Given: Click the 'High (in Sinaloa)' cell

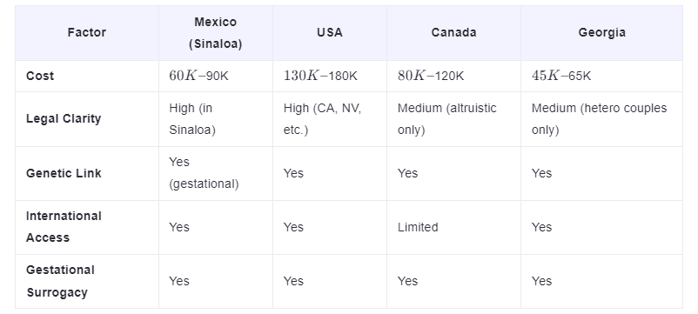Looking at the screenshot, I should 192,119.
